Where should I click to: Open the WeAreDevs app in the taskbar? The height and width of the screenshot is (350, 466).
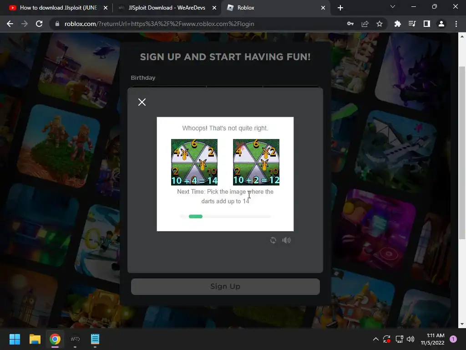coord(75,339)
